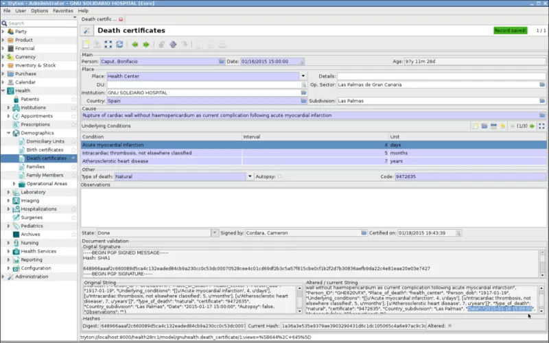
Task: Open Birth certificates in sidebar
Action: click(x=45, y=150)
